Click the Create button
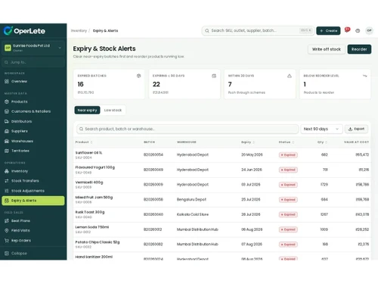The width and height of the screenshot is (378, 284). pyautogui.click(x=328, y=30)
